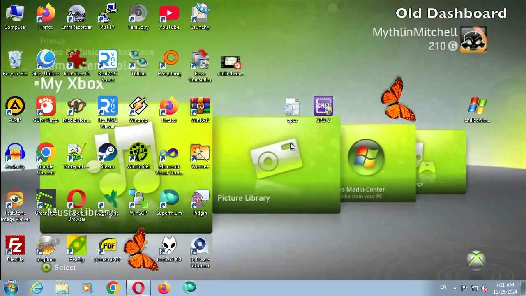This screenshot has height=296, width=526.
Task: Select the CPU-Z application icon
Action: pos(323,110)
